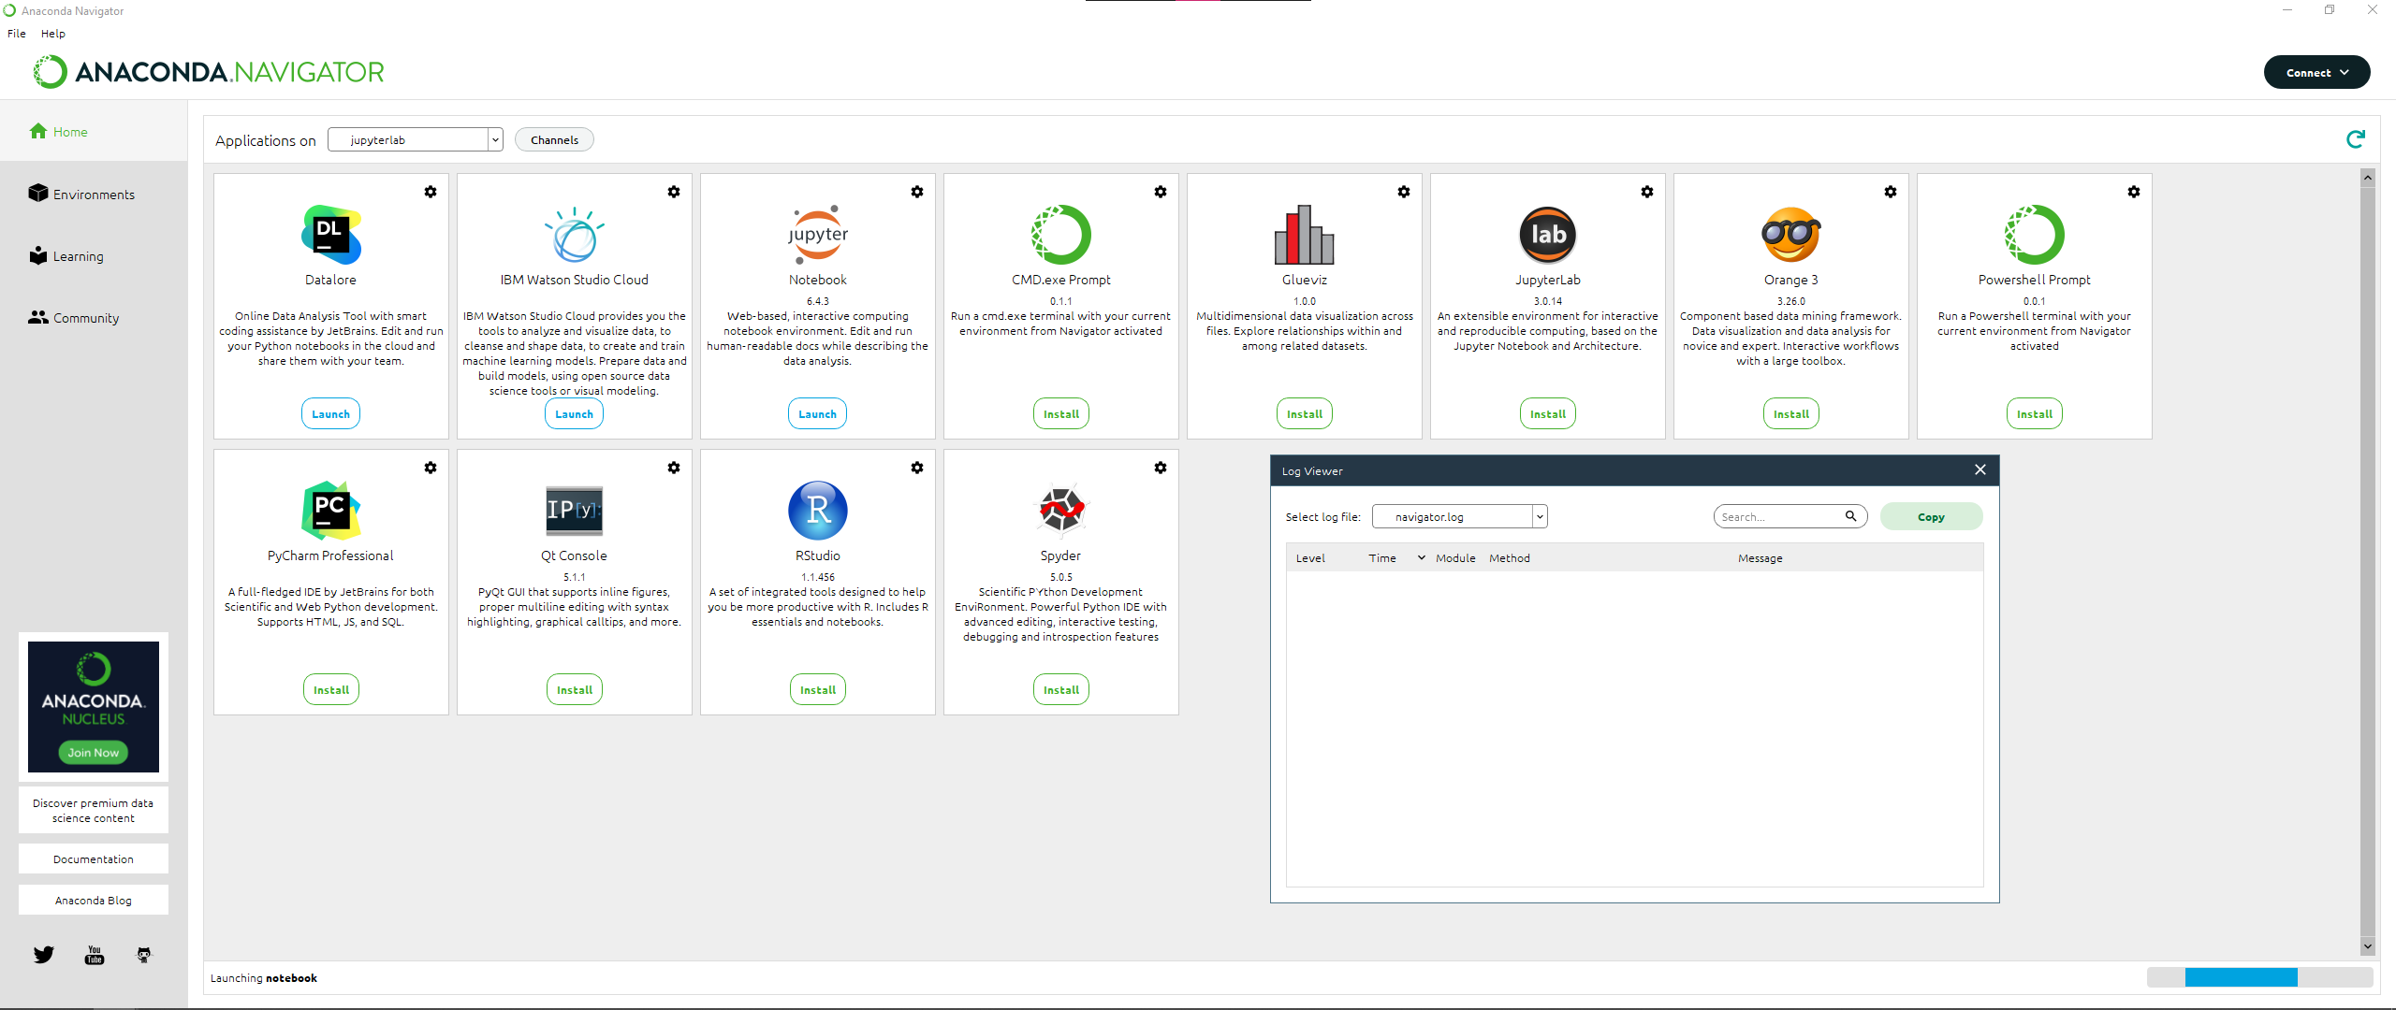
Task: Open Qt Console tile gear options
Action: pyautogui.click(x=674, y=468)
